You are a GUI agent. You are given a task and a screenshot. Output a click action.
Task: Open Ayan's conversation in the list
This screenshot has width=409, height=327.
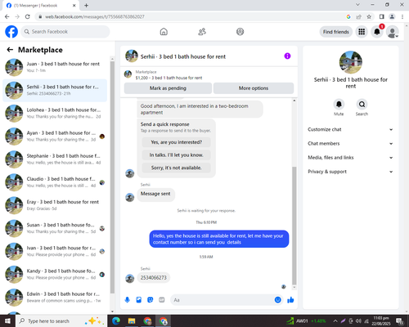point(55,137)
